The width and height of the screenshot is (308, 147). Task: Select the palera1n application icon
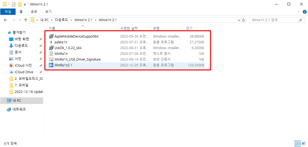(51, 42)
